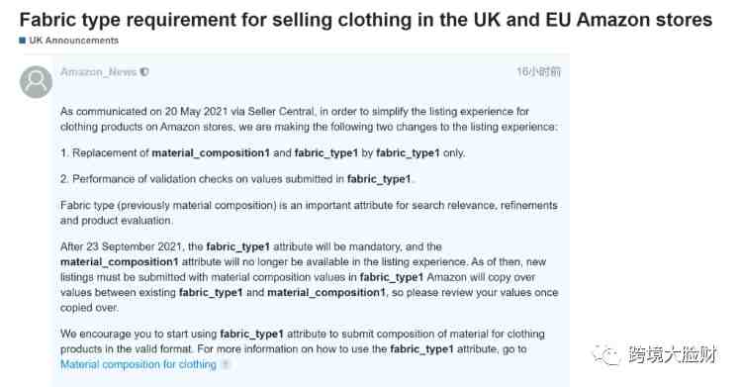Click list item 2 Performance of validation checks
The image size is (740, 387).
(235, 179)
